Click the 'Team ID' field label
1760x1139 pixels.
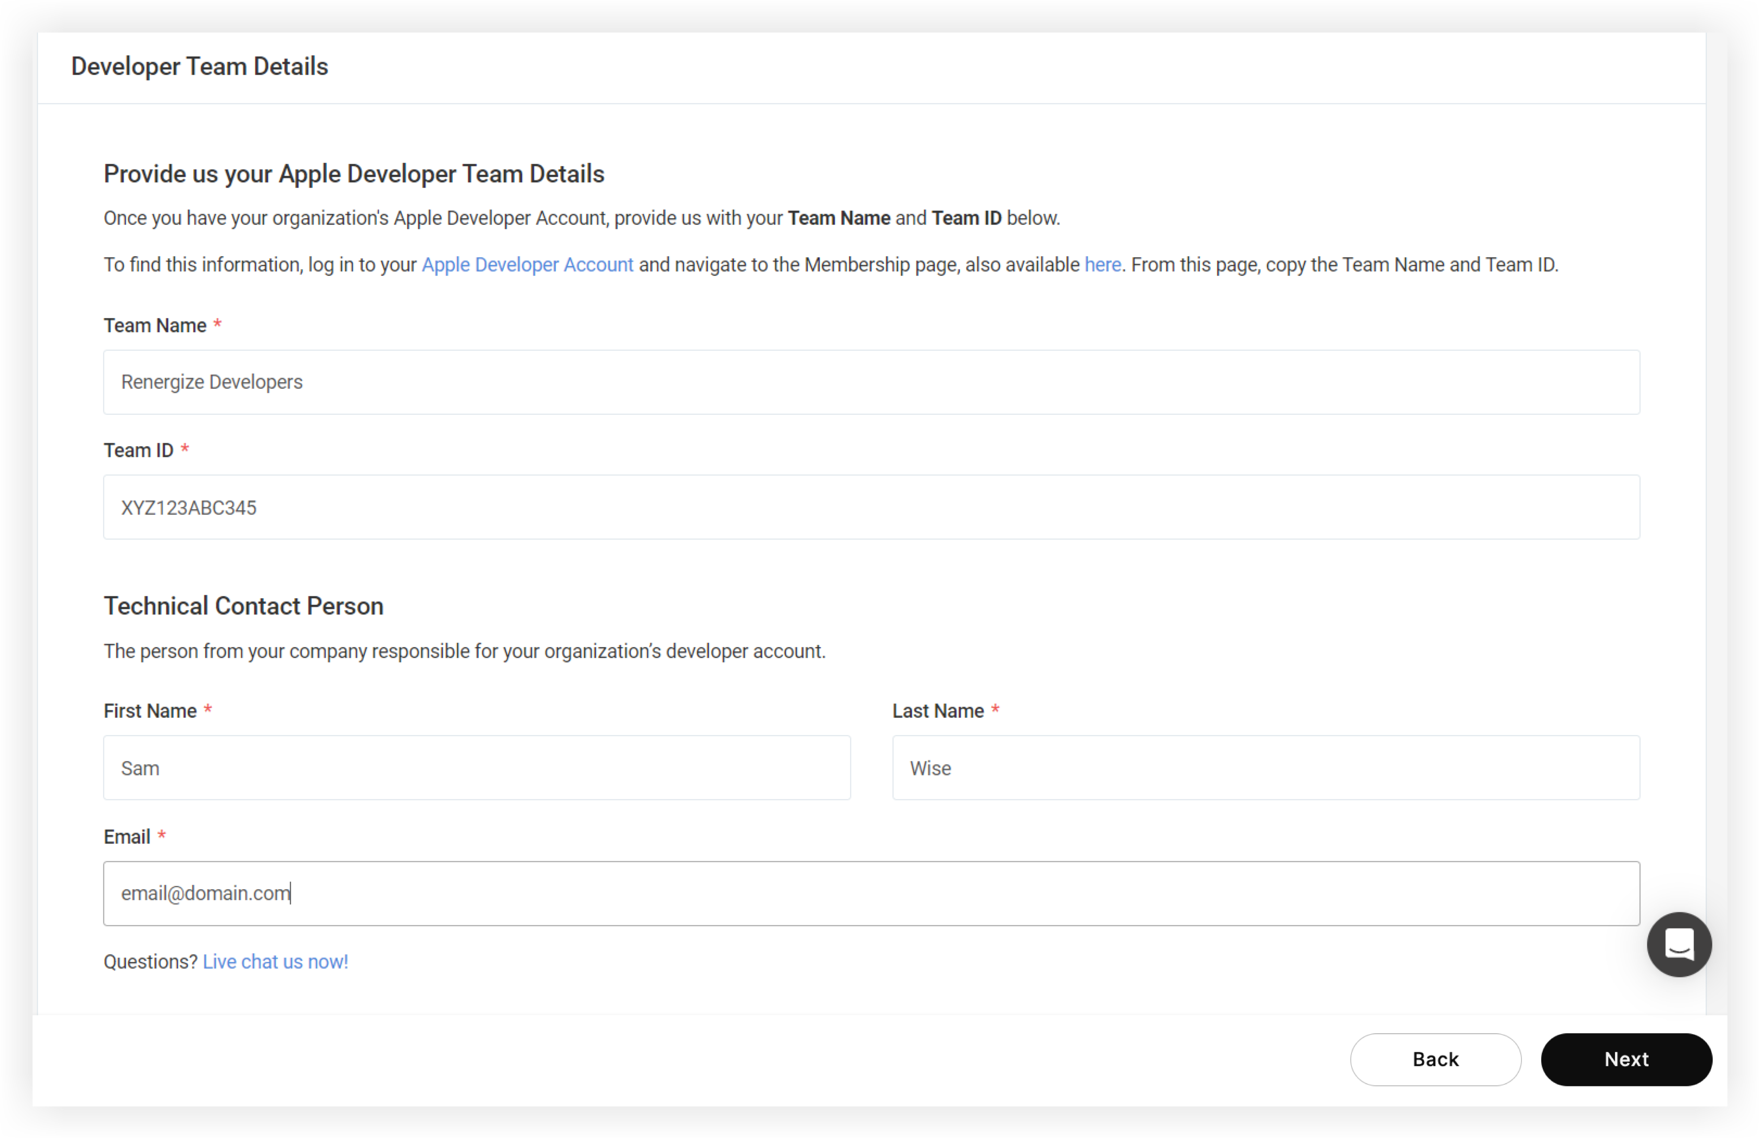(138, 451)
